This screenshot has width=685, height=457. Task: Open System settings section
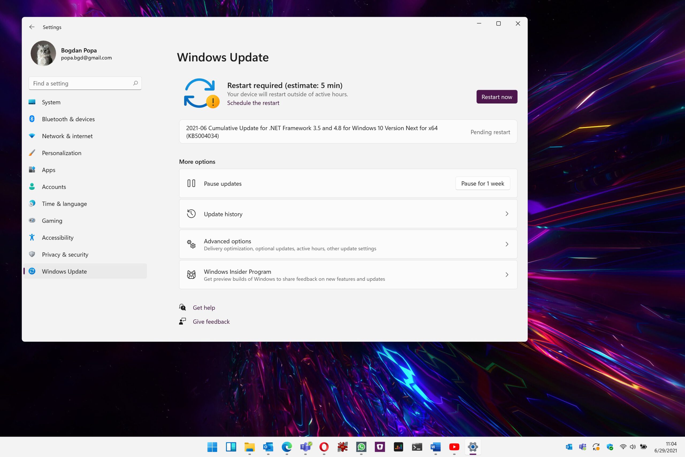(x=51, y=102)
